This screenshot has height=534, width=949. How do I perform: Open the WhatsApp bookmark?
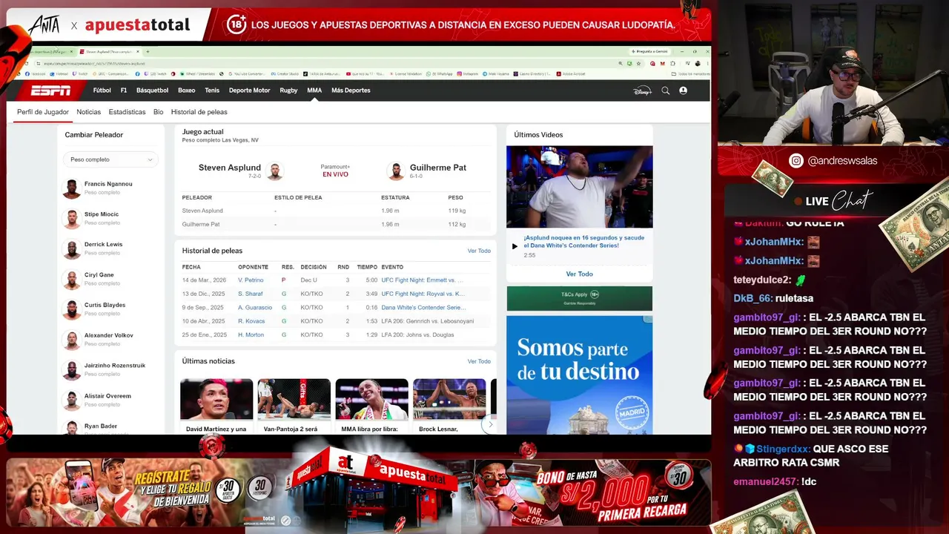440,73
